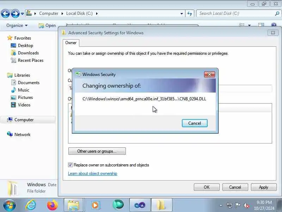Open clock showing 9:30 PM
282x212 pixels.
[x=264, y=205]
